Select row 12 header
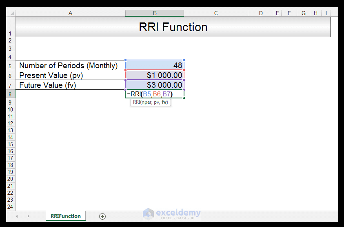The height and width of the screenshot is (227, 344). click(10, 123)
